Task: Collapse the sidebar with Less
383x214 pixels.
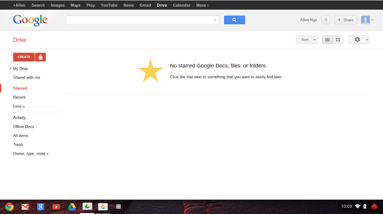Action: pyautogui.click(x=19, y=106)
